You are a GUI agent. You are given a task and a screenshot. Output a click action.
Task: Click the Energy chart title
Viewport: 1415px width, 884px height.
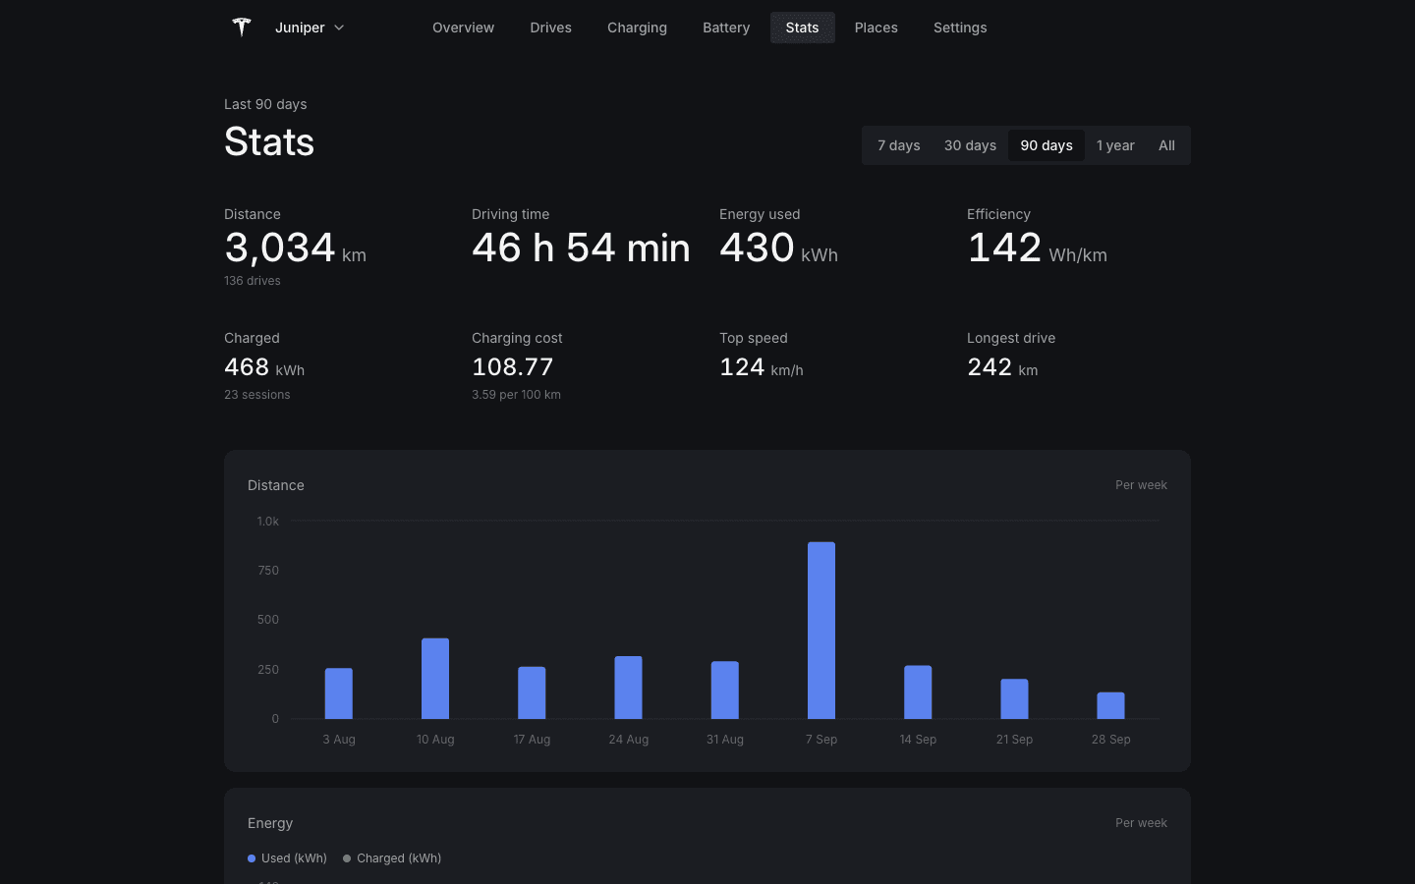click(x=270, y=823)
